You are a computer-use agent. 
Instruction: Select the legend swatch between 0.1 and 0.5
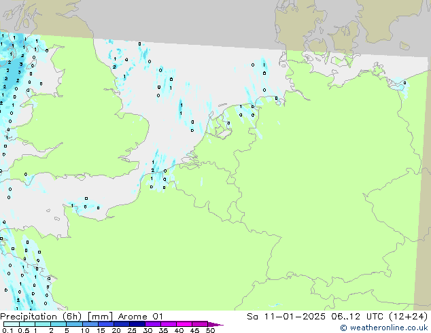pyautogui.click(x=12, y=324)
